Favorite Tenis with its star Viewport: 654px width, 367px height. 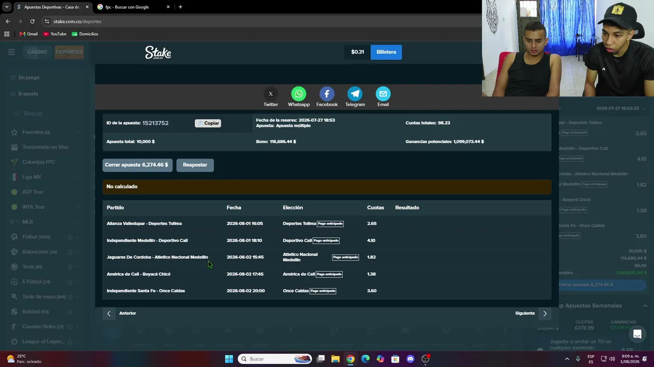70,267
